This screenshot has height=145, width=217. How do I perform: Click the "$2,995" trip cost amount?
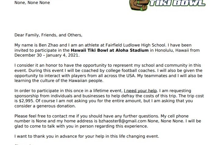point(26,101)
